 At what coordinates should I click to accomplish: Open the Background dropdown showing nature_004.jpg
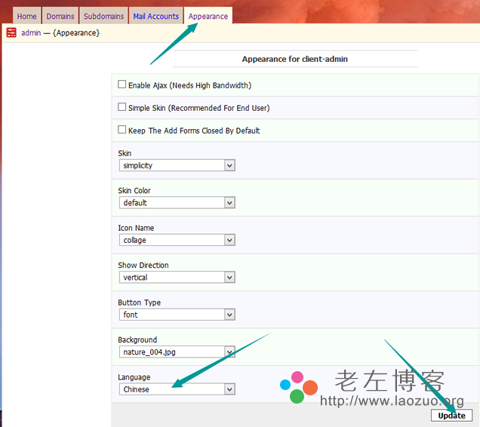coord(177,352)
